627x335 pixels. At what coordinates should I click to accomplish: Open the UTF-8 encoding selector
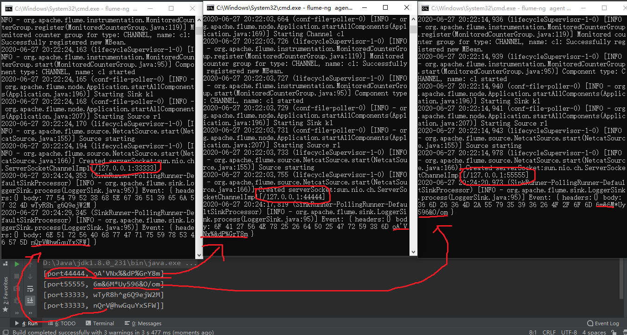click(x=569, y=332)
